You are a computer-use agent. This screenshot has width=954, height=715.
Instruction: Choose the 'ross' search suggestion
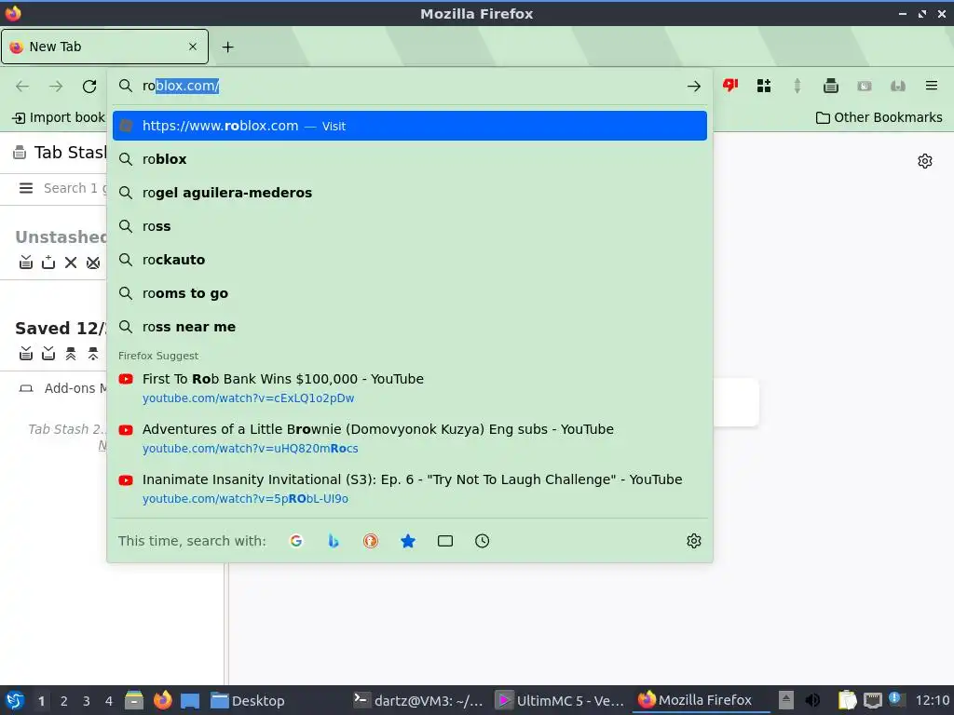410,226
